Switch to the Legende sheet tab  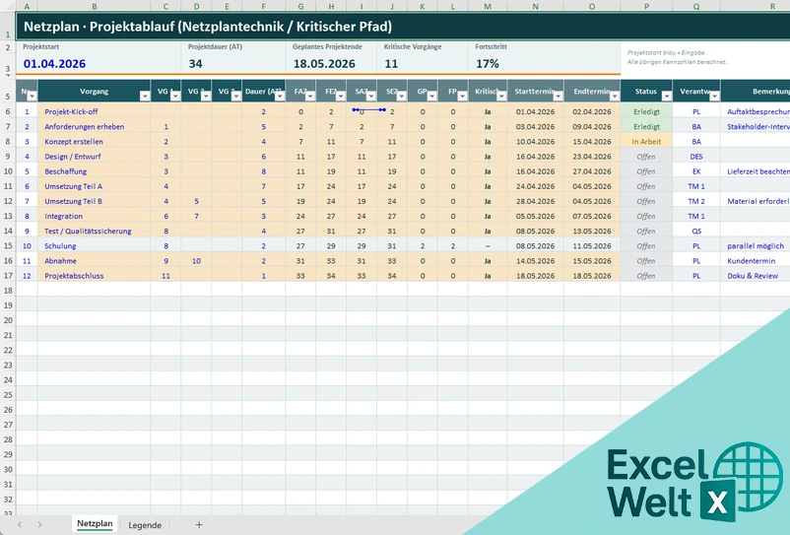coord(145,525)
